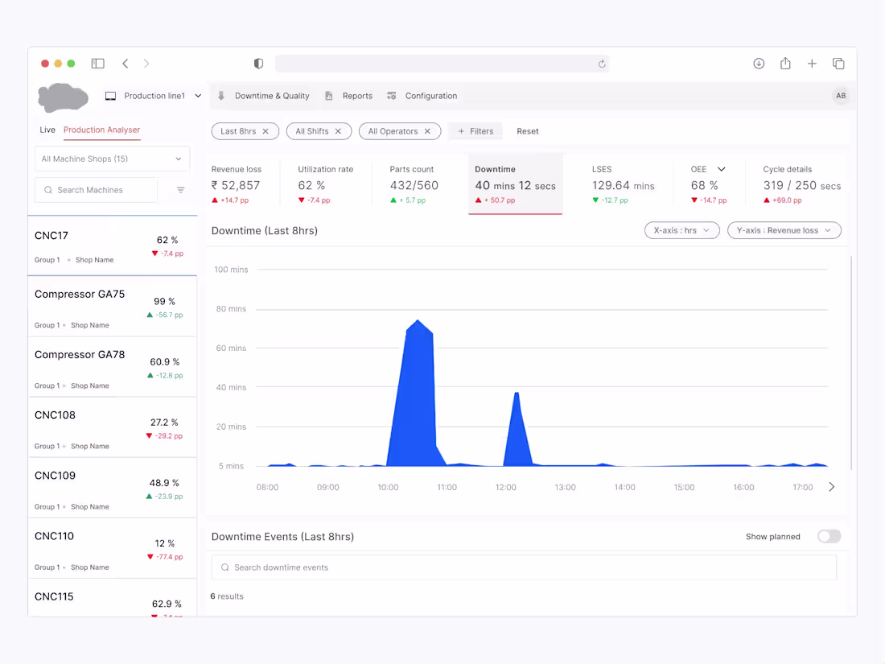Select the Utilization rate metric
Viewport: 885px width, 664px height.
click(326, 184)
